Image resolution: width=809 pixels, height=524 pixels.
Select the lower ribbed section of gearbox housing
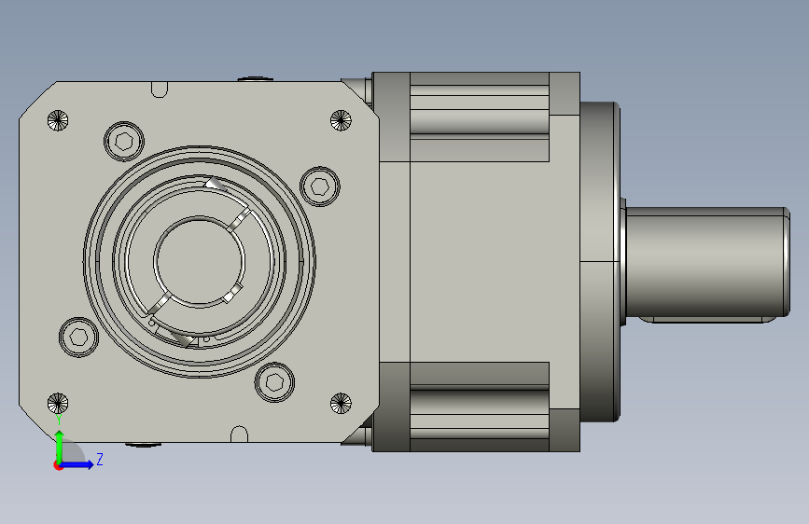point(480,407)
